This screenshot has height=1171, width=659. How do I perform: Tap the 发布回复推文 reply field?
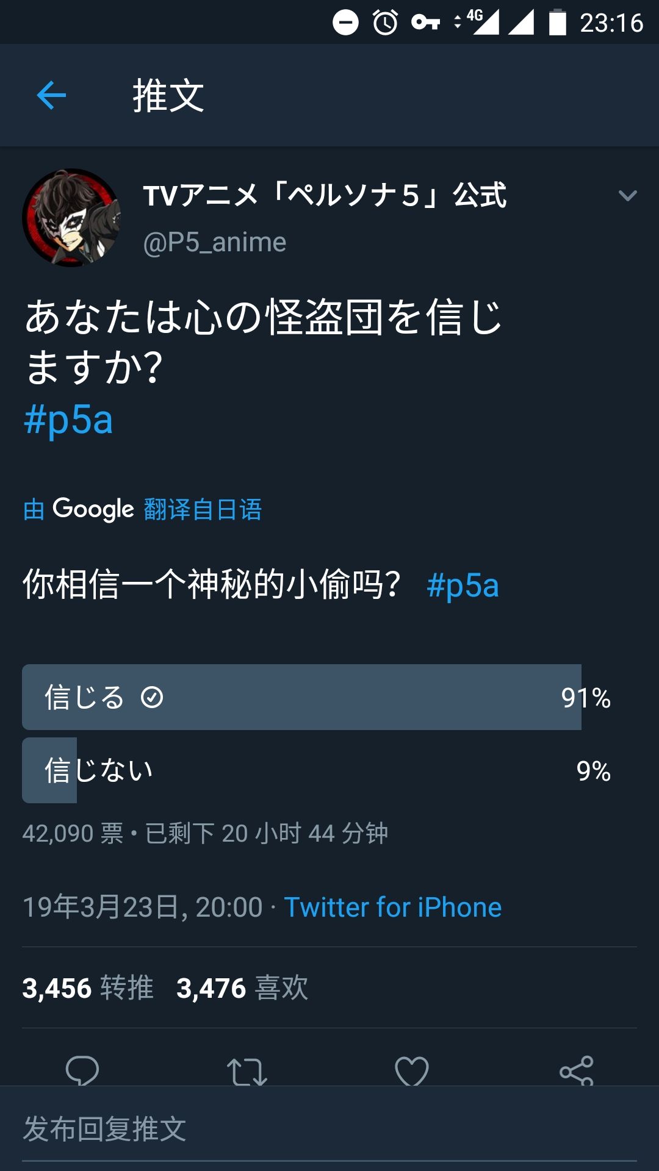tap(329, 1129)
